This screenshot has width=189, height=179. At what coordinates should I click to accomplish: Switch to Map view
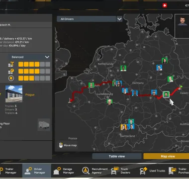pyautogui.click(x=166, y=156)
